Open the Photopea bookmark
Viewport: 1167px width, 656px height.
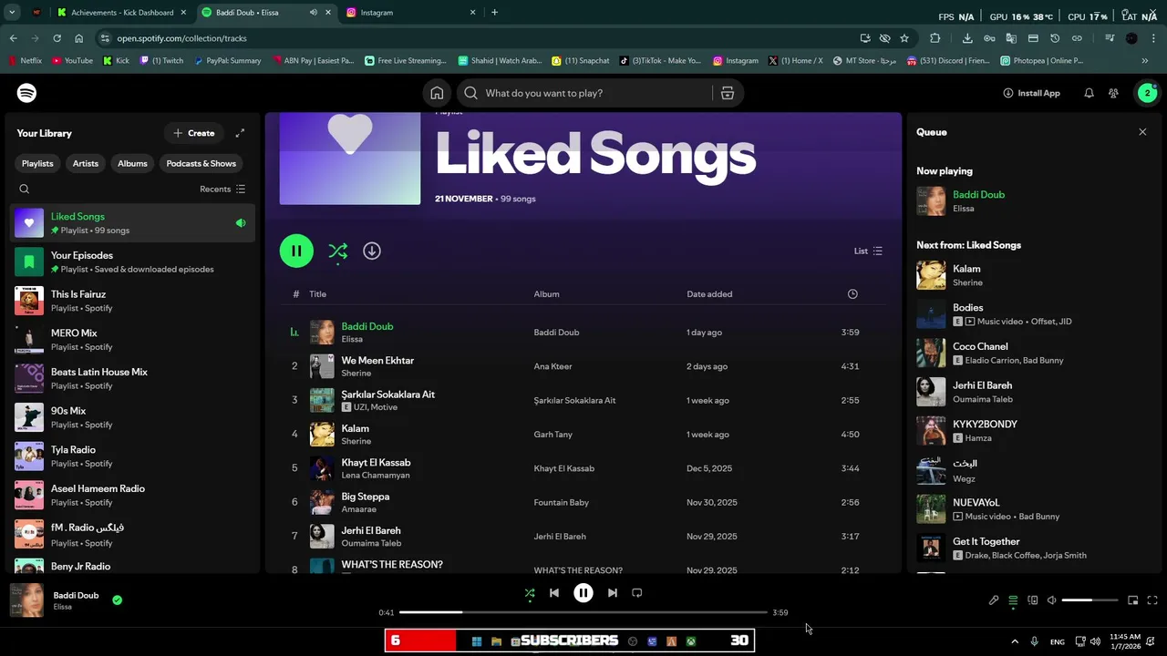pyautogui.click(x=1042, y=61)
